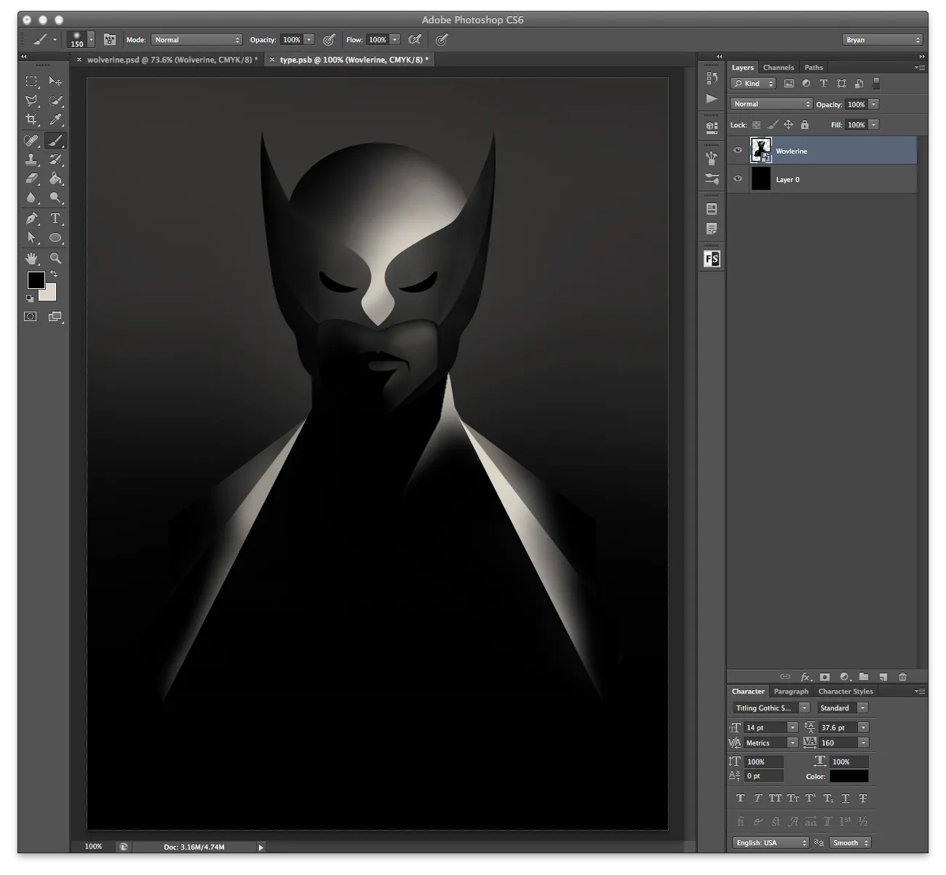Activate the Crop tool

point(31,119)
